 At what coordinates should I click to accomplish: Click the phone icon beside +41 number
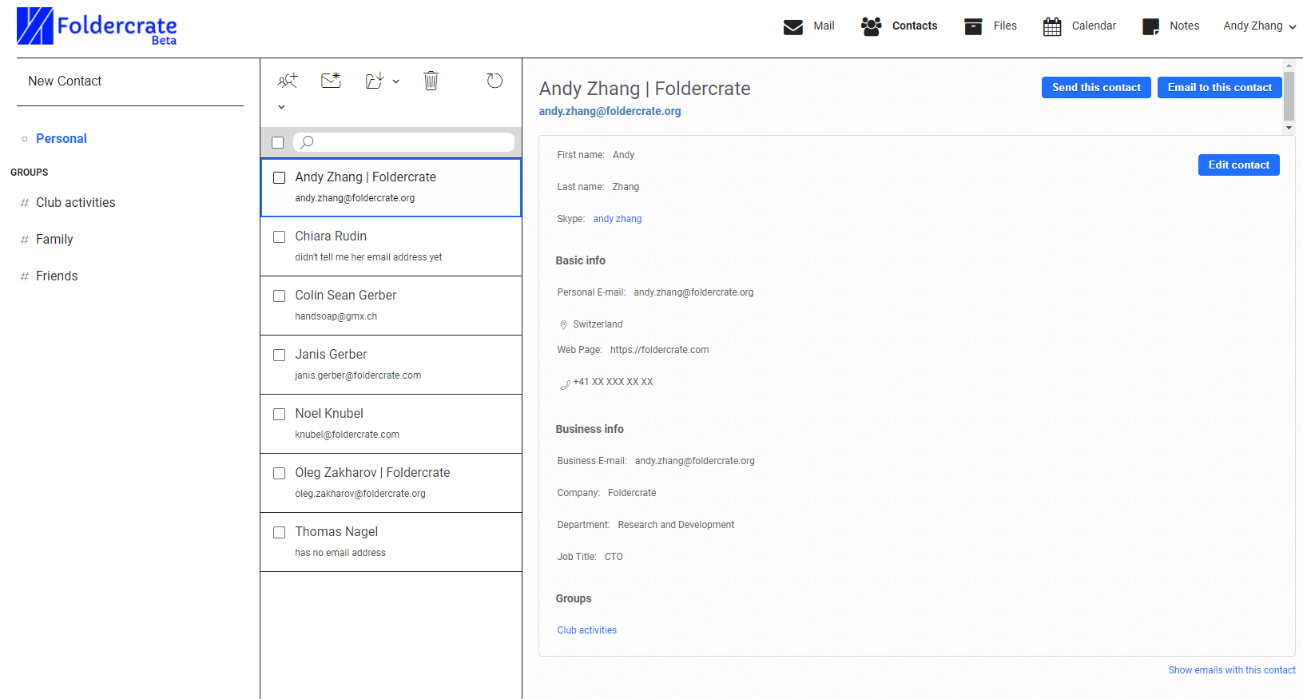click(x=566, y=384)
